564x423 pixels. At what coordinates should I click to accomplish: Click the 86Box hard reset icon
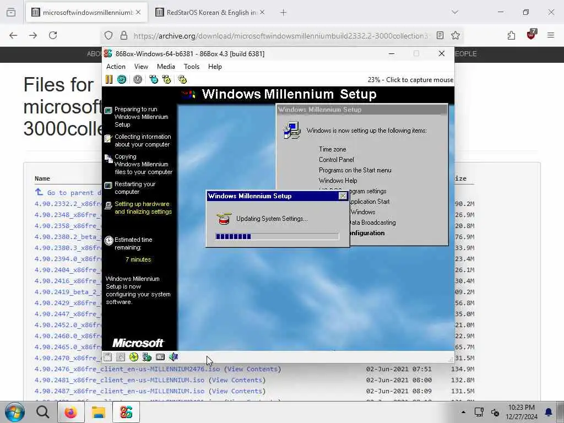click(x=122, y=79)
